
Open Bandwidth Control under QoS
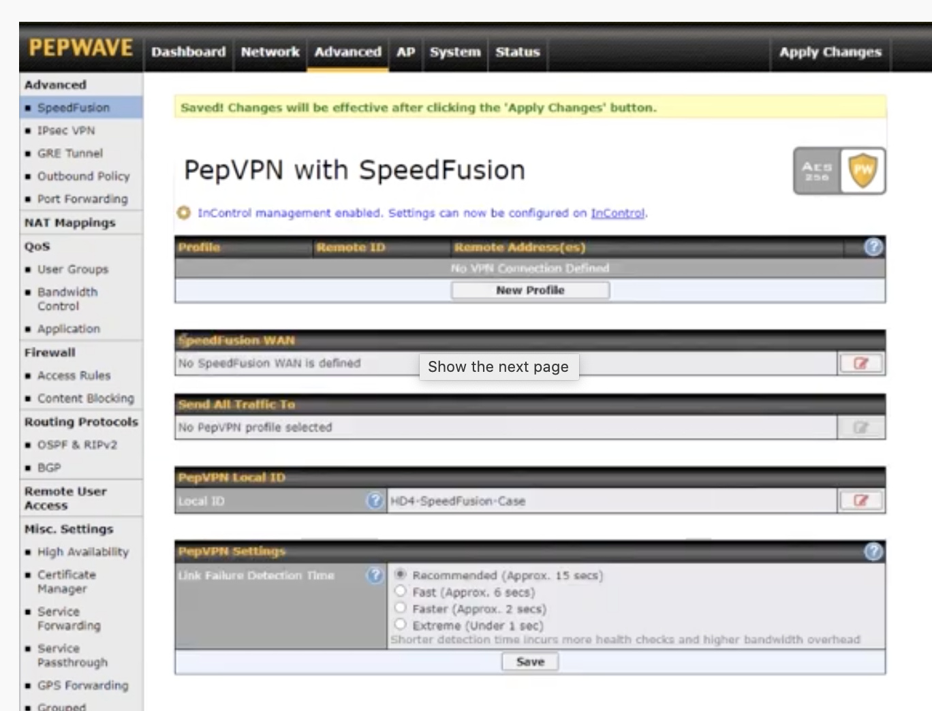click(67, 299)
